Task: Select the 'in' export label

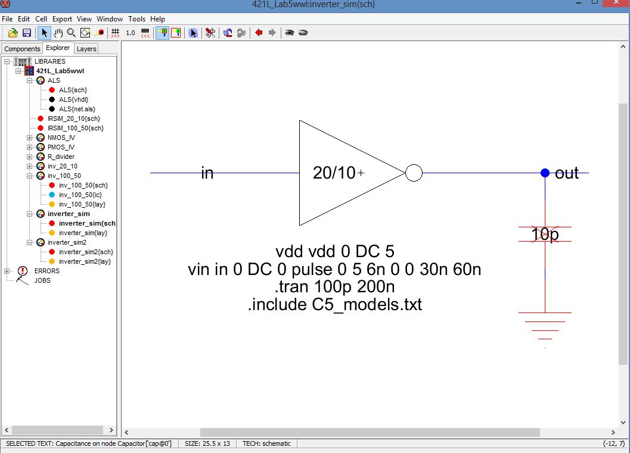Action: [207, 173]
